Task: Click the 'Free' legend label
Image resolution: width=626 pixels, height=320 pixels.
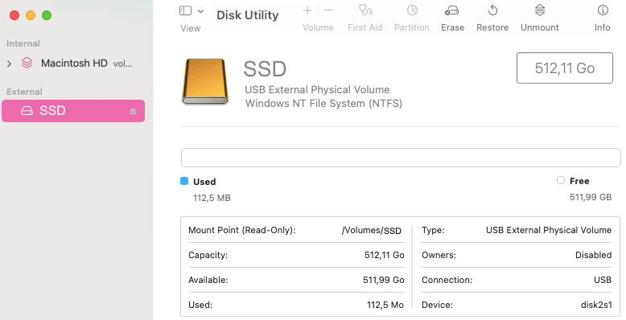Action: (x=579, y=181)
